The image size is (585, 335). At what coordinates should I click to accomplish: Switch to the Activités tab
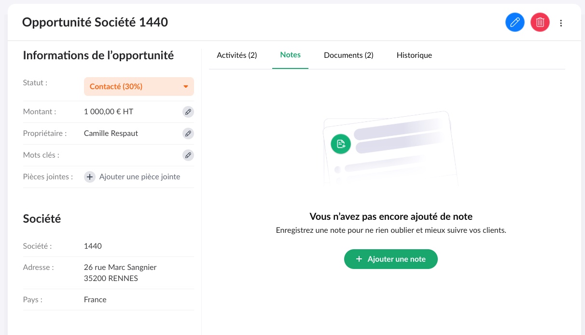[237, 55]
